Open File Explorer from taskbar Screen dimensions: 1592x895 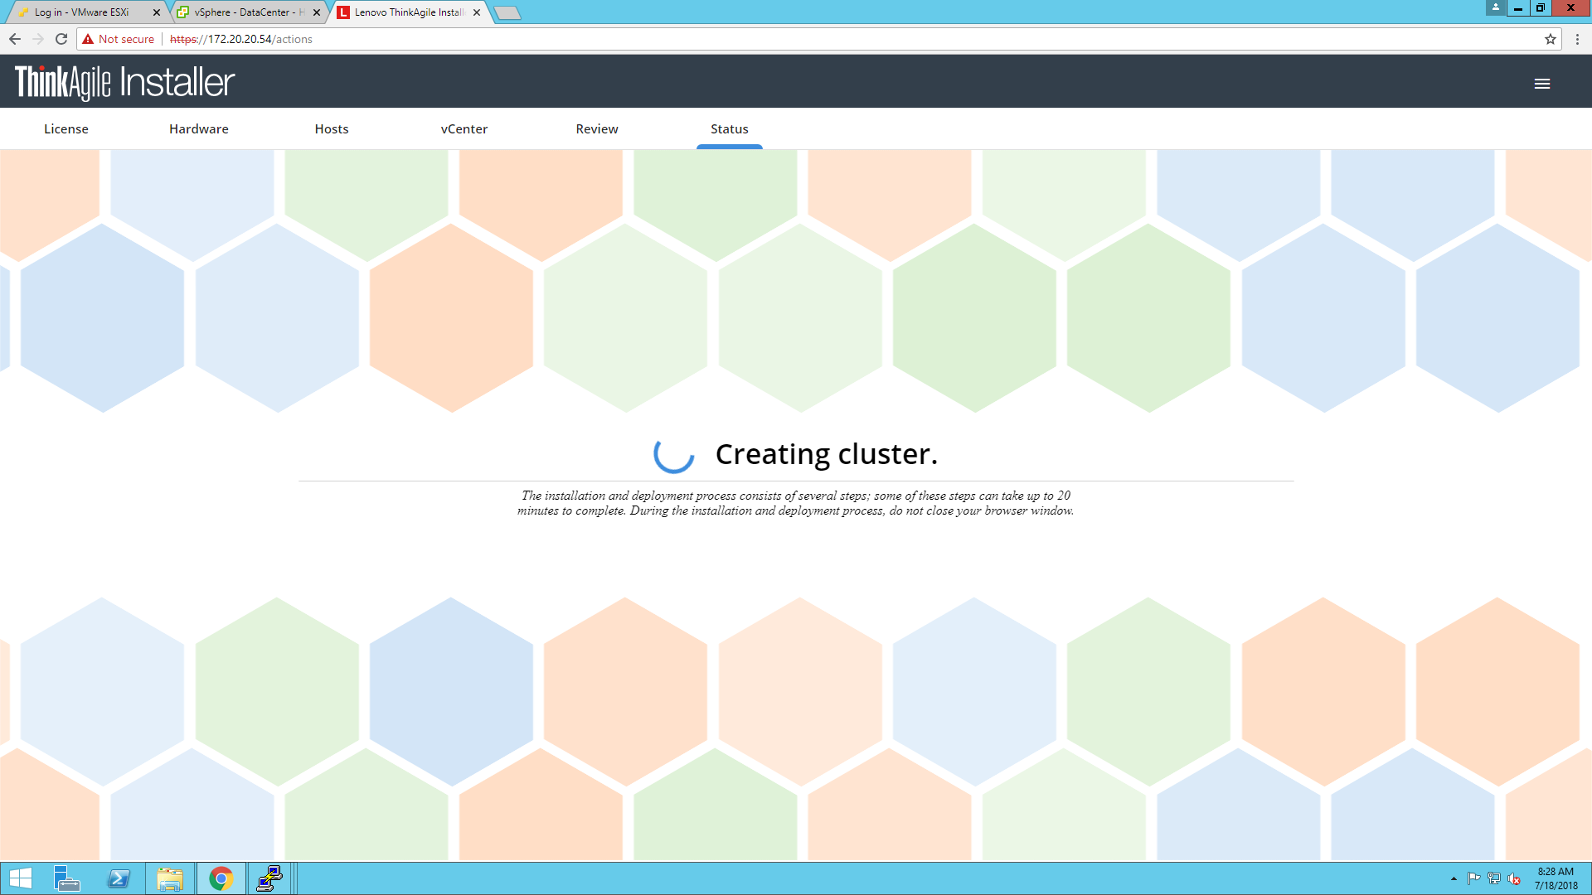(170, 878)
